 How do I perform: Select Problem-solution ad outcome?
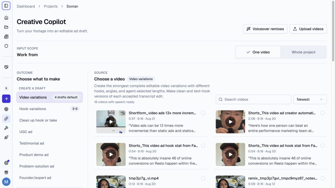[x=50, y=166]
